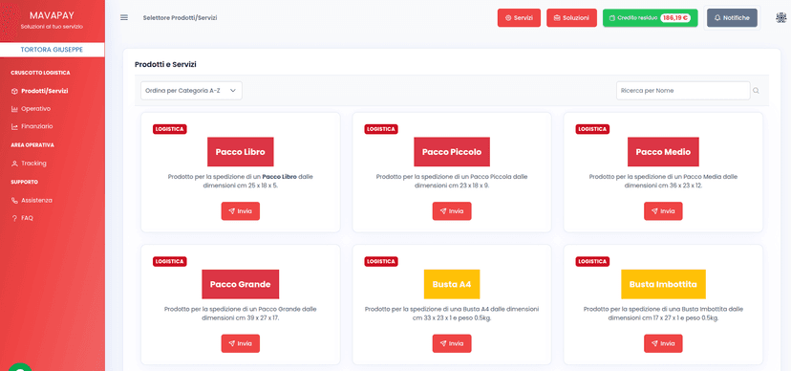Click the Pacco Piccolo red banner
This screenshot has width=791, height=371.
[x=452, y=152]
